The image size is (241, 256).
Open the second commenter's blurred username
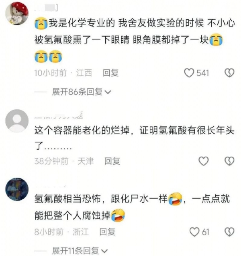coord(59,116)
